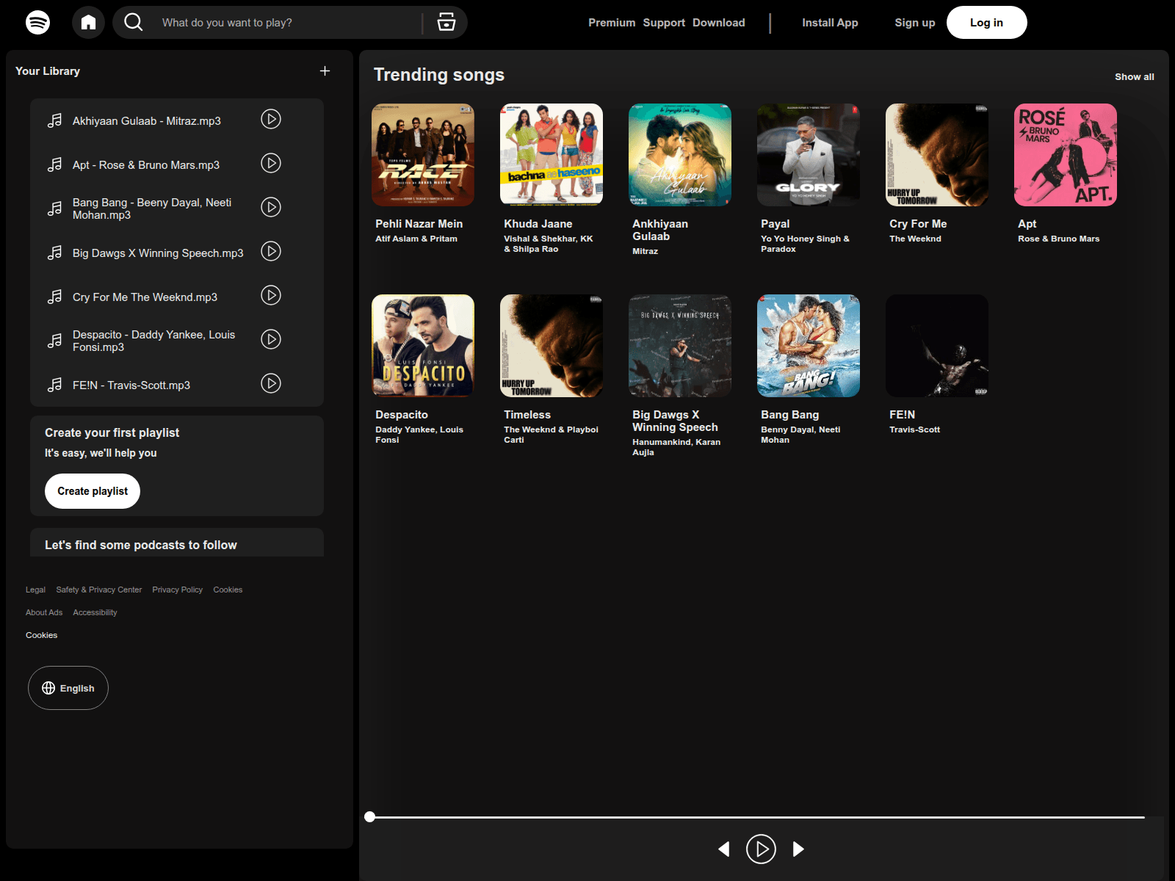Open the English language selector
1175x881 pixels.
pyautogui.click(x=68, y=688)
